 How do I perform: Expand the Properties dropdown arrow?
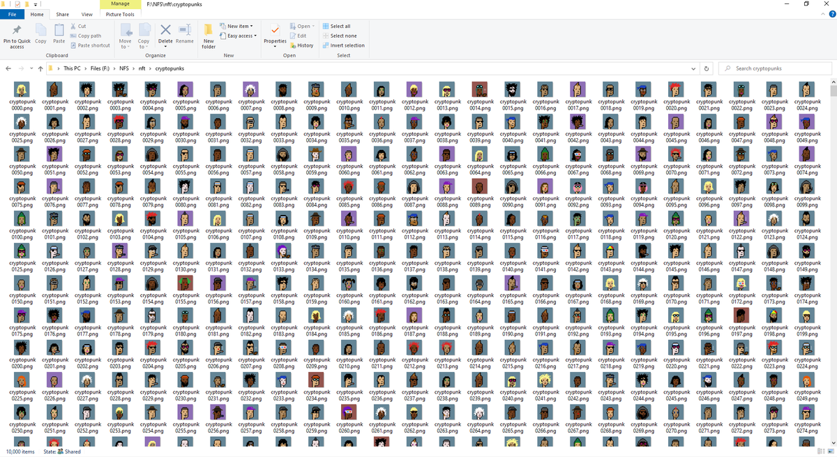(275, 47)
